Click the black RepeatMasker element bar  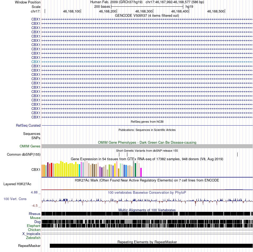click(151, 246)
